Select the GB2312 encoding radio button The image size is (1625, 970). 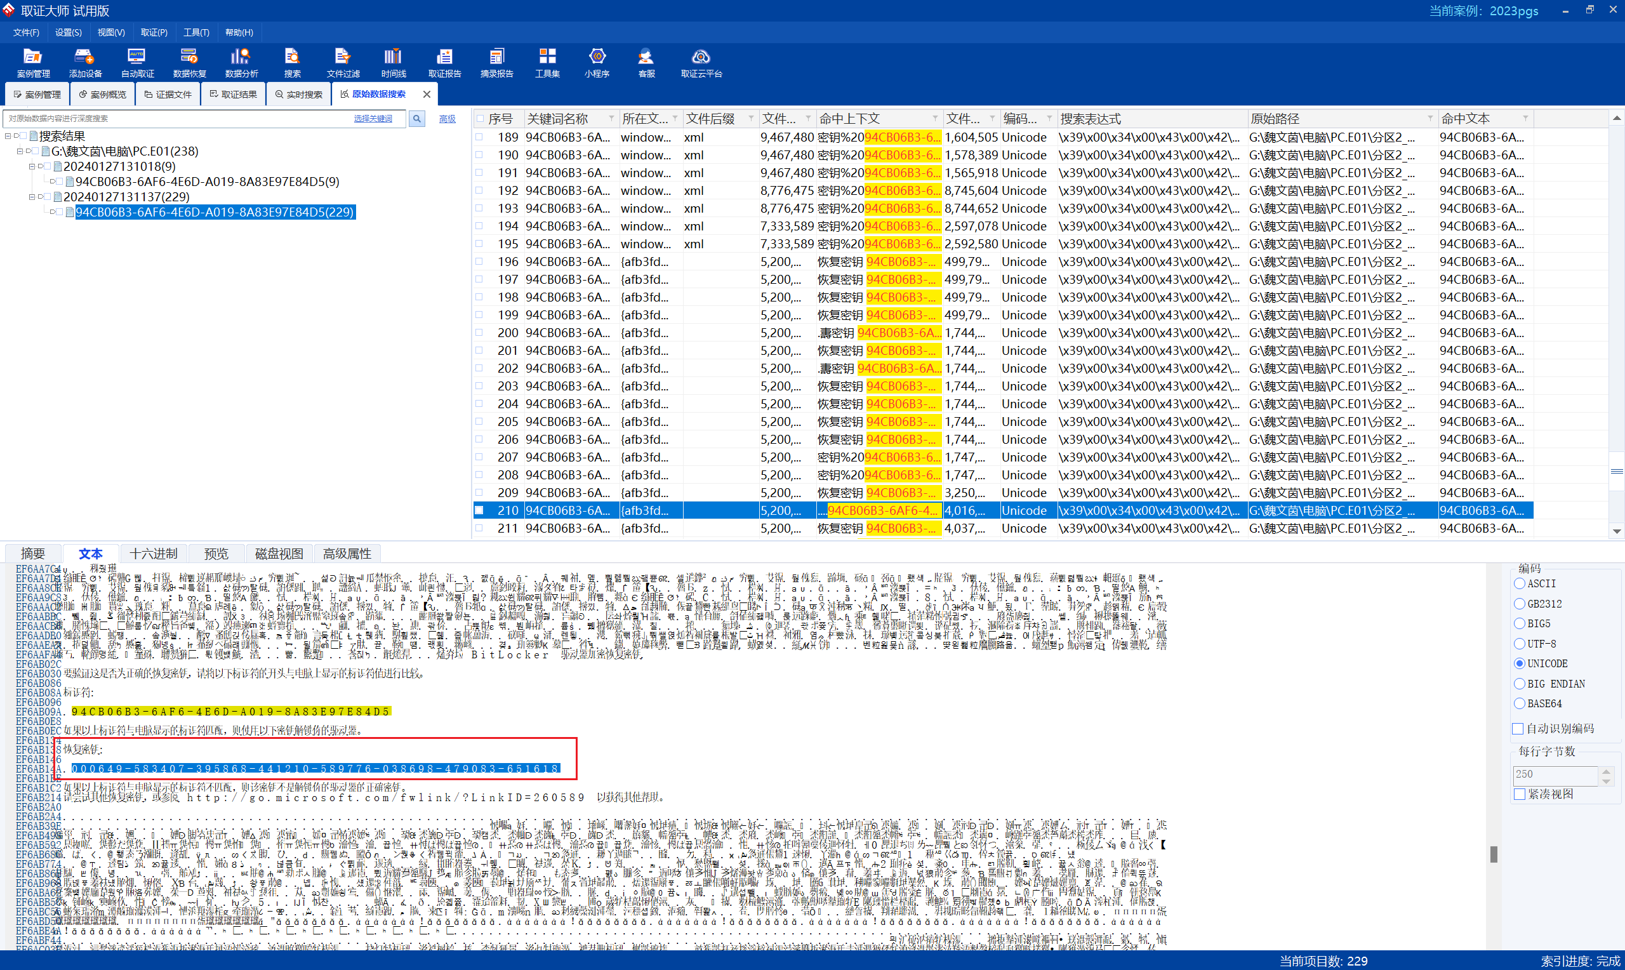(x=1519, y=603)
